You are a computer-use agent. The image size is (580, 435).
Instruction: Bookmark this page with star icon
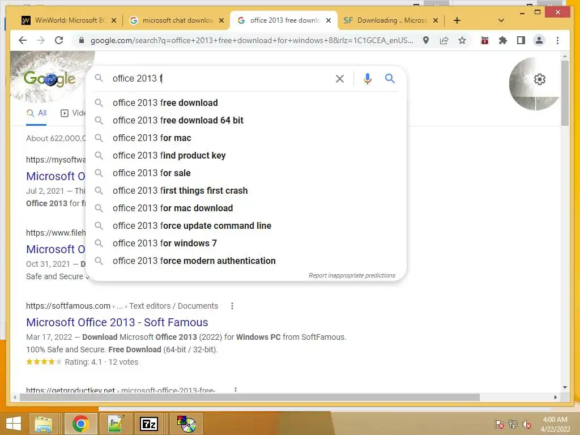click(x=462, y=40)
